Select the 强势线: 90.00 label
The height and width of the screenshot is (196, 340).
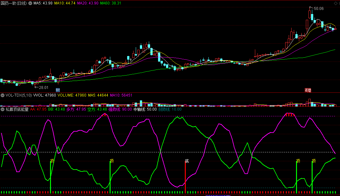click(120, 109)
